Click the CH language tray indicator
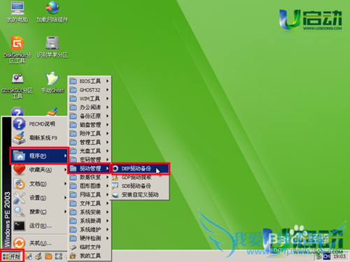 [327, 256]
